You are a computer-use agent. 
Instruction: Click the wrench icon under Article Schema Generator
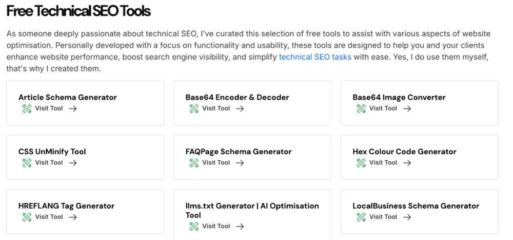27,108
